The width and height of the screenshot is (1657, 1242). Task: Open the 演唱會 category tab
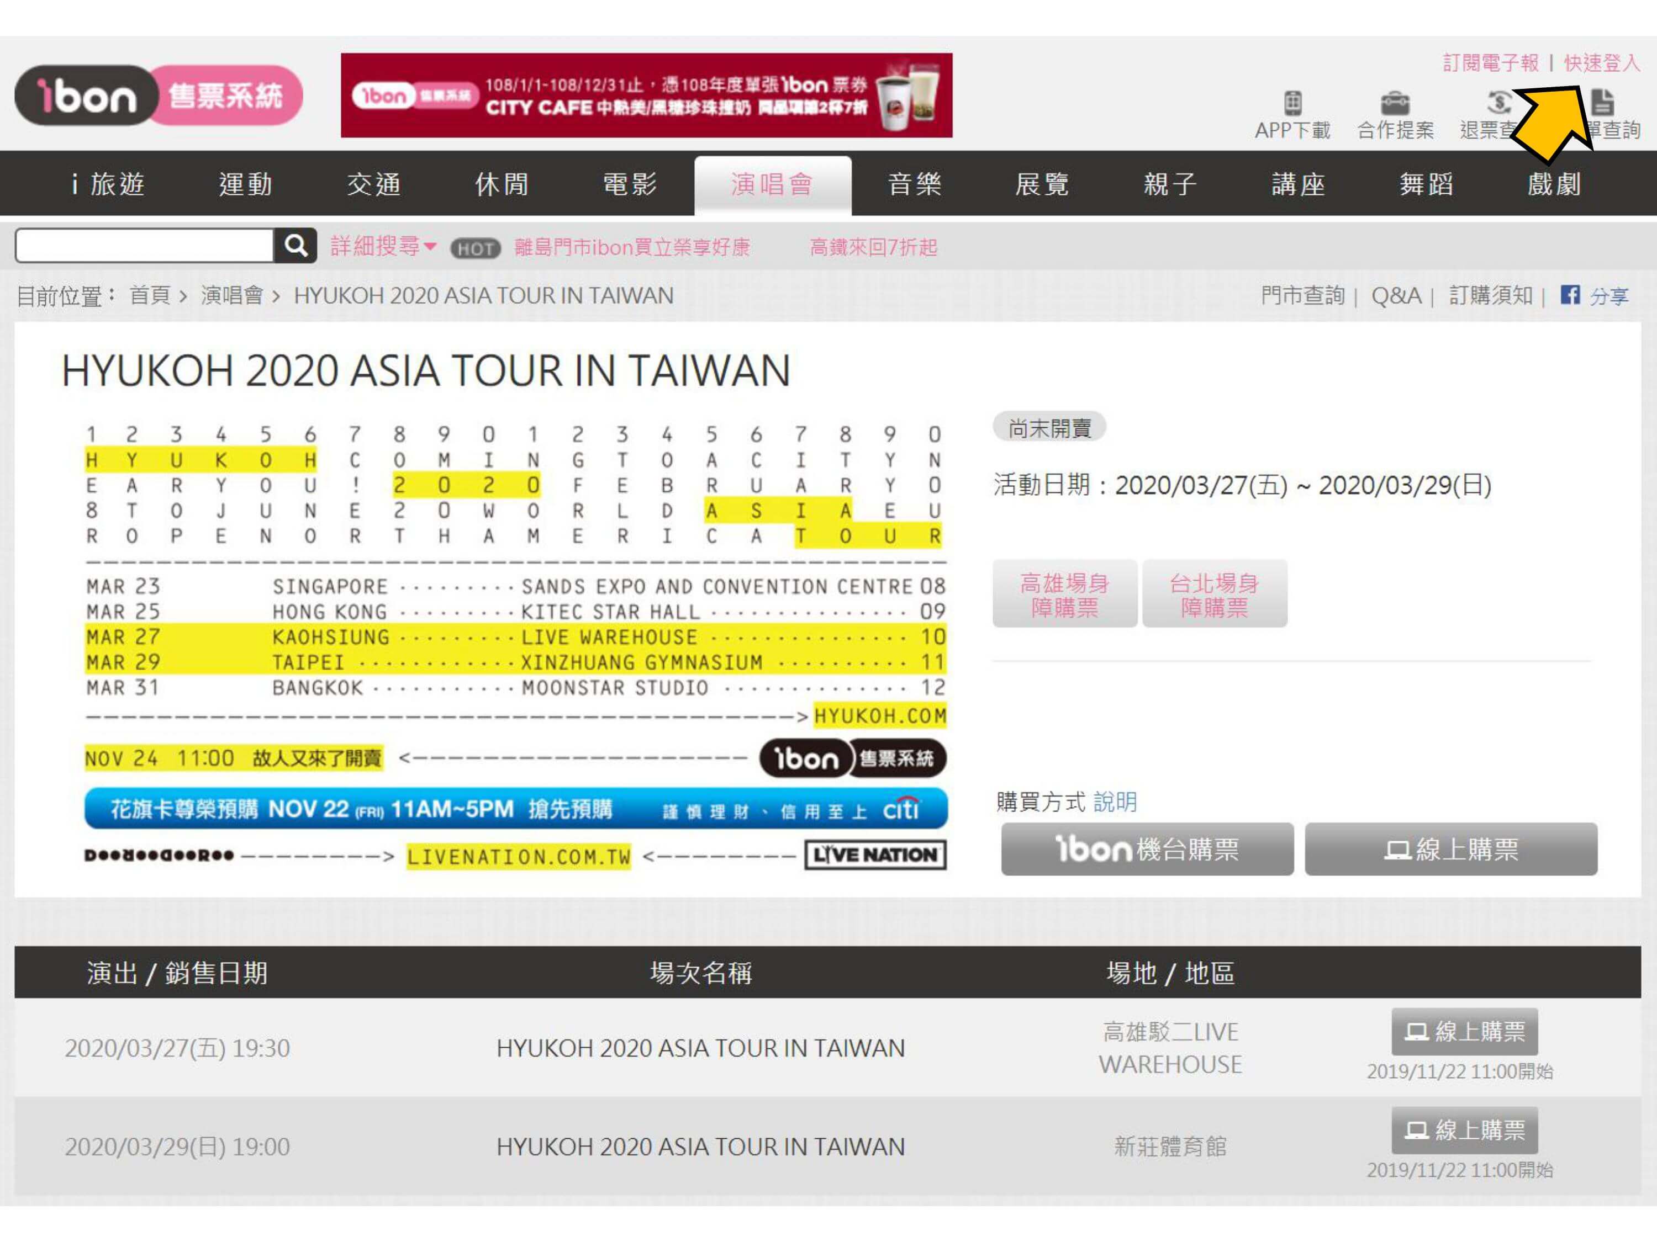click(772, 184)
